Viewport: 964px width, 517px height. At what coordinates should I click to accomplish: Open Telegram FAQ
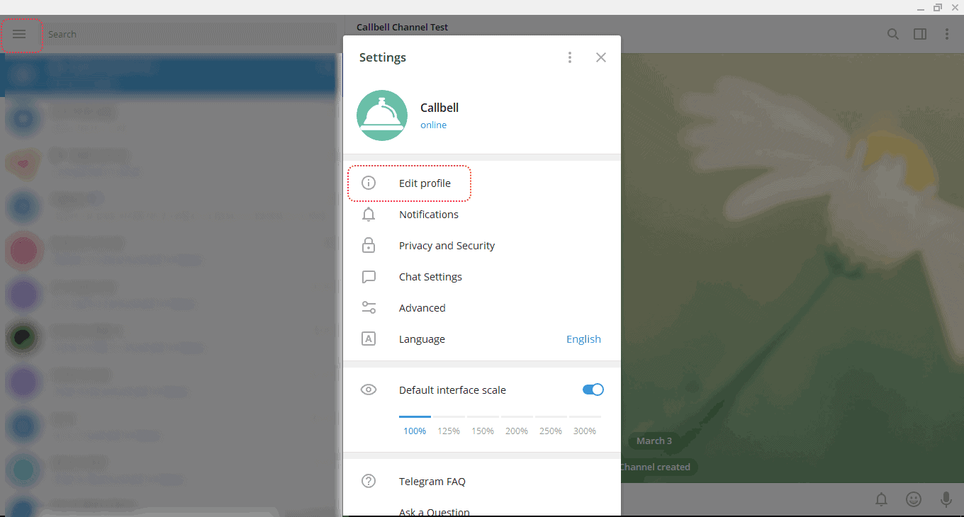pos(482,482)
